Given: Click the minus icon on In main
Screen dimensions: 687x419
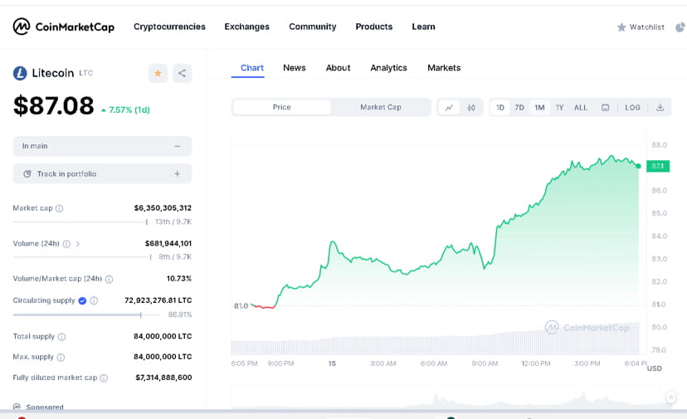Looking at the screenshot, I should coord(177,146).
